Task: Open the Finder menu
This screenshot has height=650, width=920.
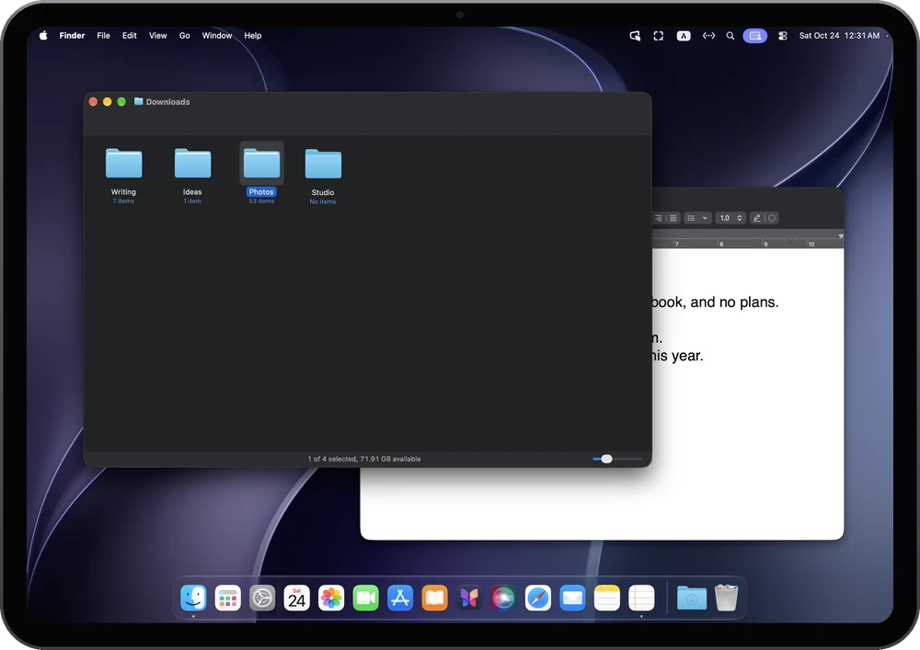Action: click(72, 36)
